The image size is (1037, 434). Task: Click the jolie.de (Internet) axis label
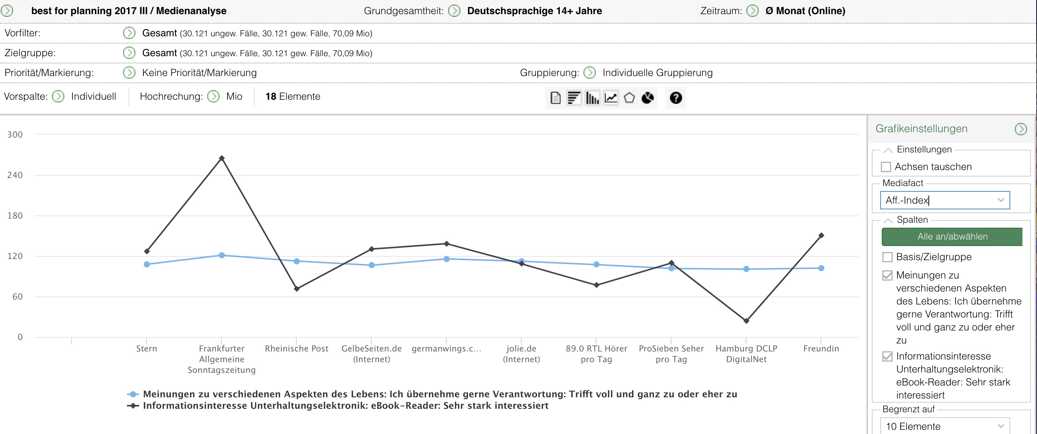[521, 354]
